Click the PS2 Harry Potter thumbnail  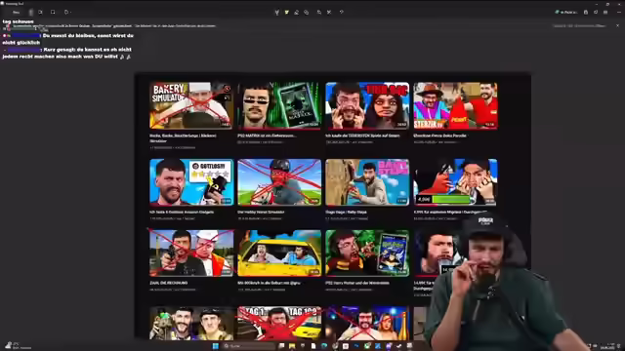pyautogui.click(x=367, y=253)
